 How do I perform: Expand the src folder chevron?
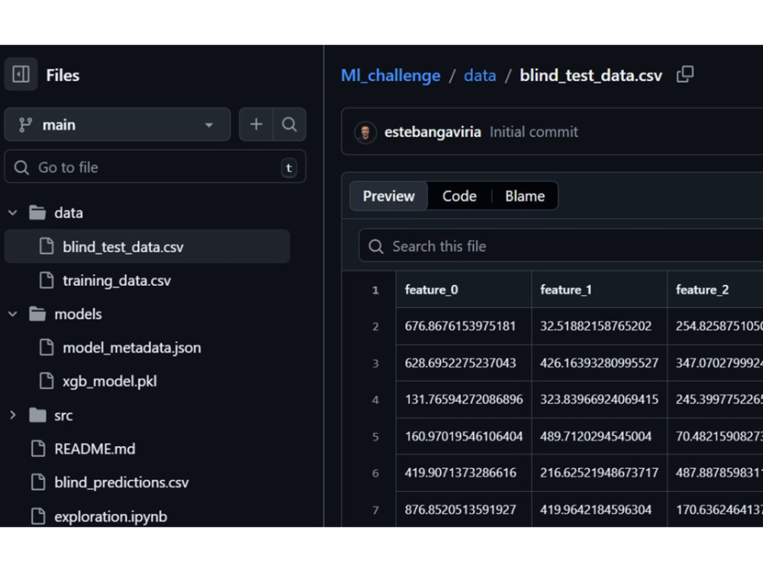(13, 416)
